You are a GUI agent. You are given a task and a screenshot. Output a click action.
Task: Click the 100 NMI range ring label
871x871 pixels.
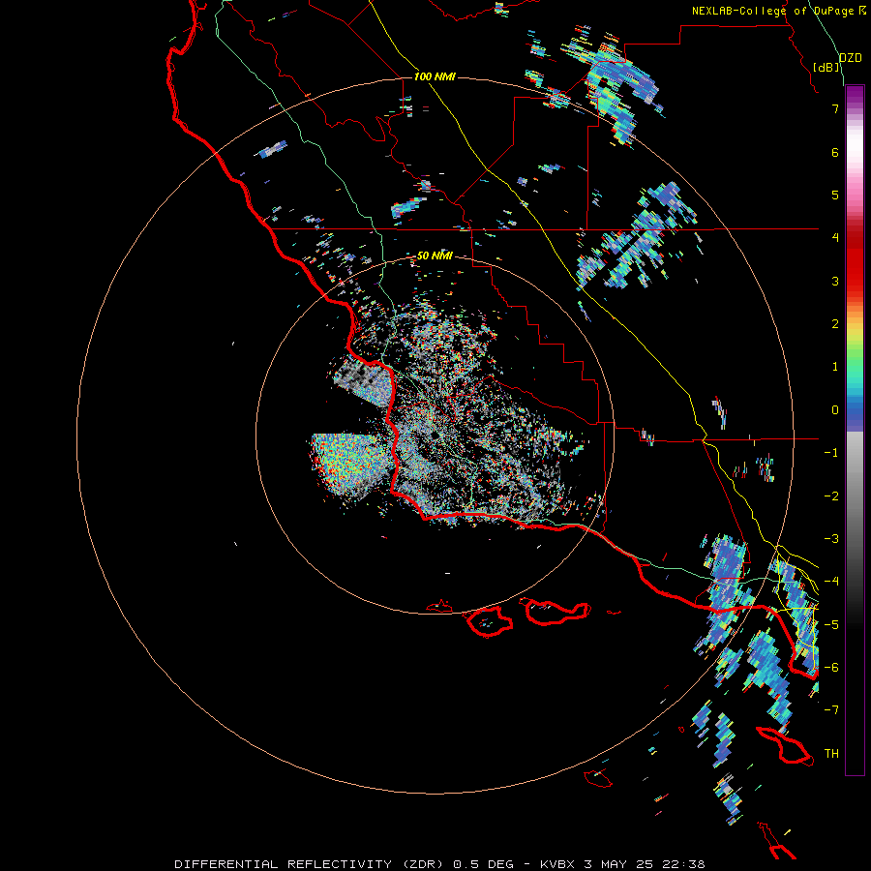coord(435,76)
